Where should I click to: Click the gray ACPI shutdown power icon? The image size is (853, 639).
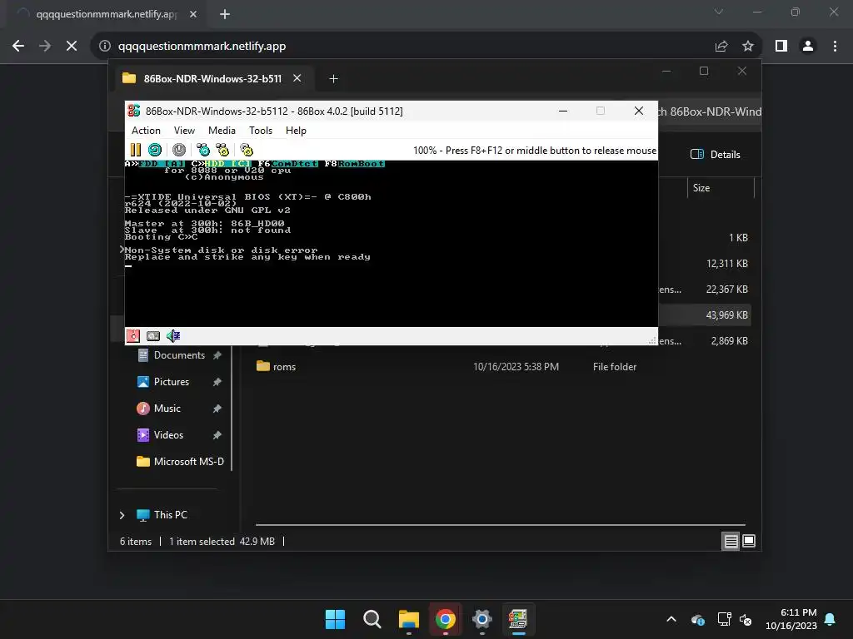[179, 150]
